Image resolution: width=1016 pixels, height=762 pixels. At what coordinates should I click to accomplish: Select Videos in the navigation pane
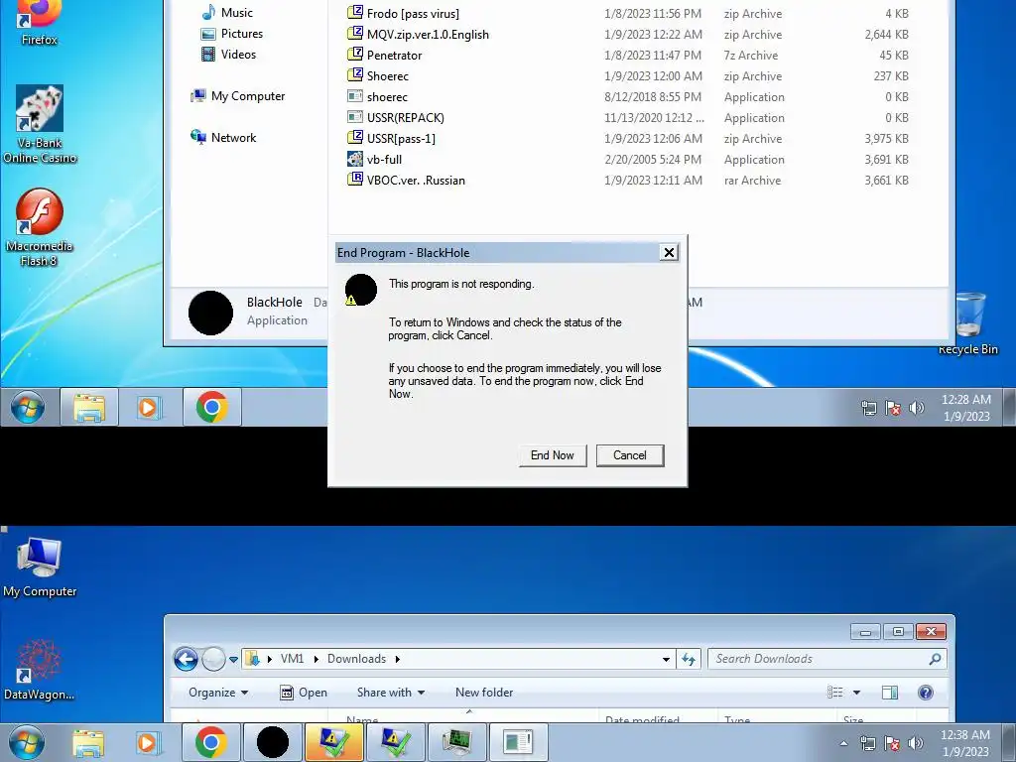click(x=229, y=54)
